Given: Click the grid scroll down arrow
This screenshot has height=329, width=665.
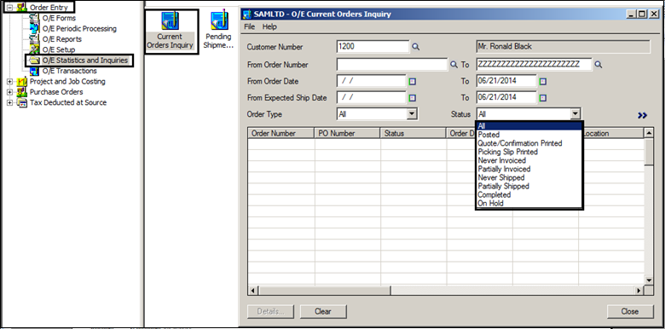Looking at the screenshot, I should (649, 280).
